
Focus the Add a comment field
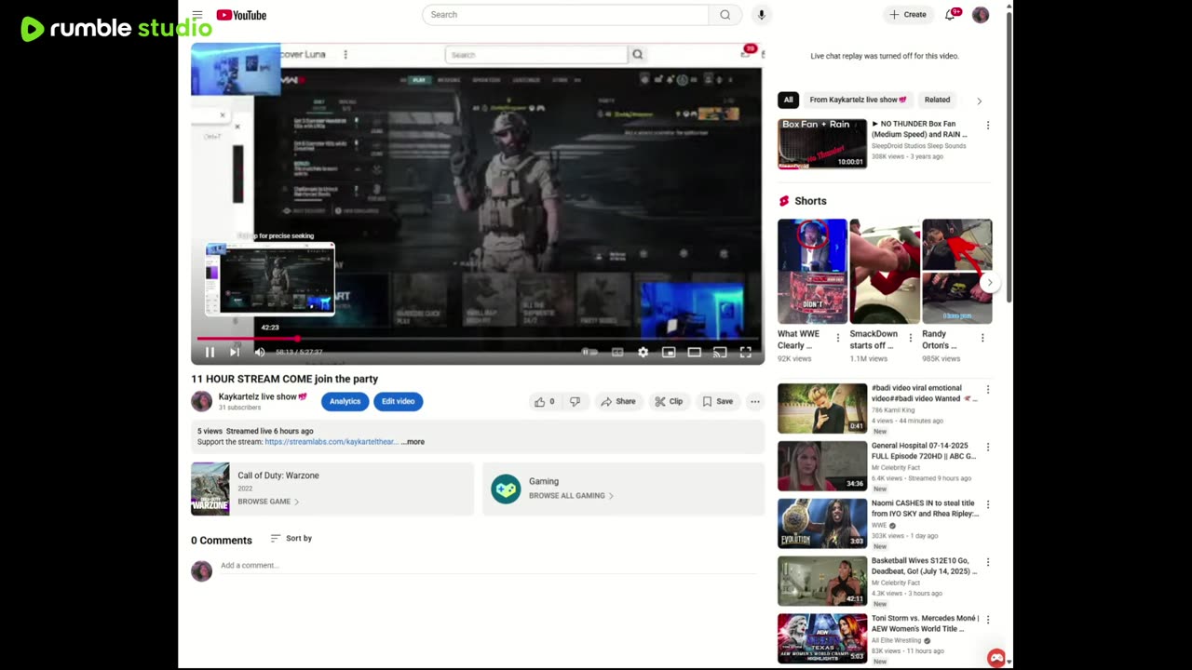click(x=488, y=566)
